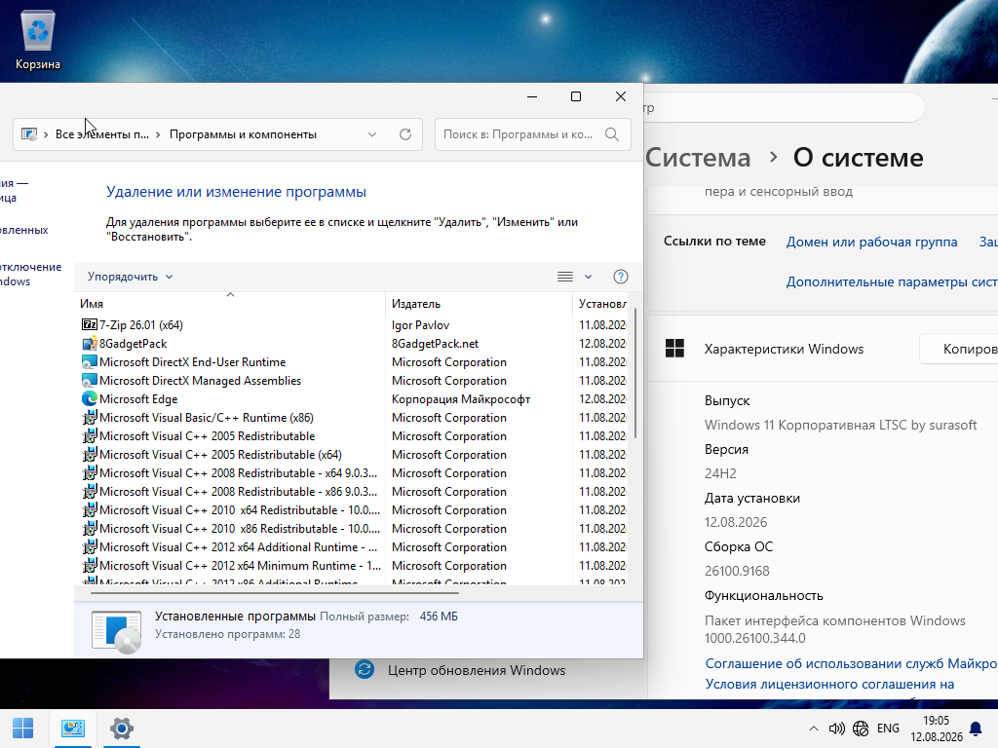Select Visual C++ 2008 Redistributable x64 row
Screen dimensions: 998x748
[x=353, y=472]
